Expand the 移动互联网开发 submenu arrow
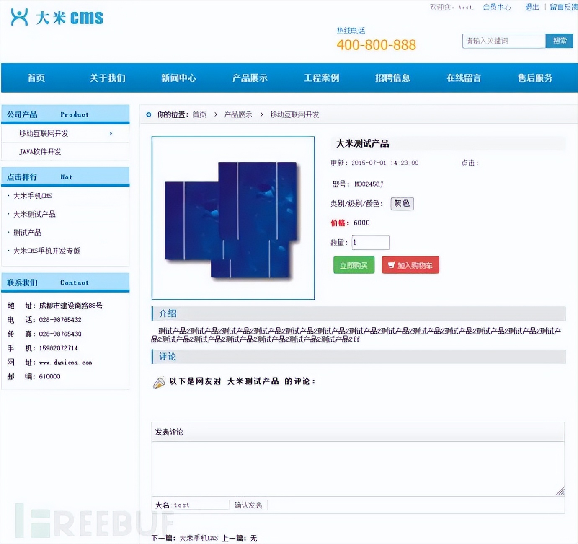578x544 pixels. [x=111, y=133]
